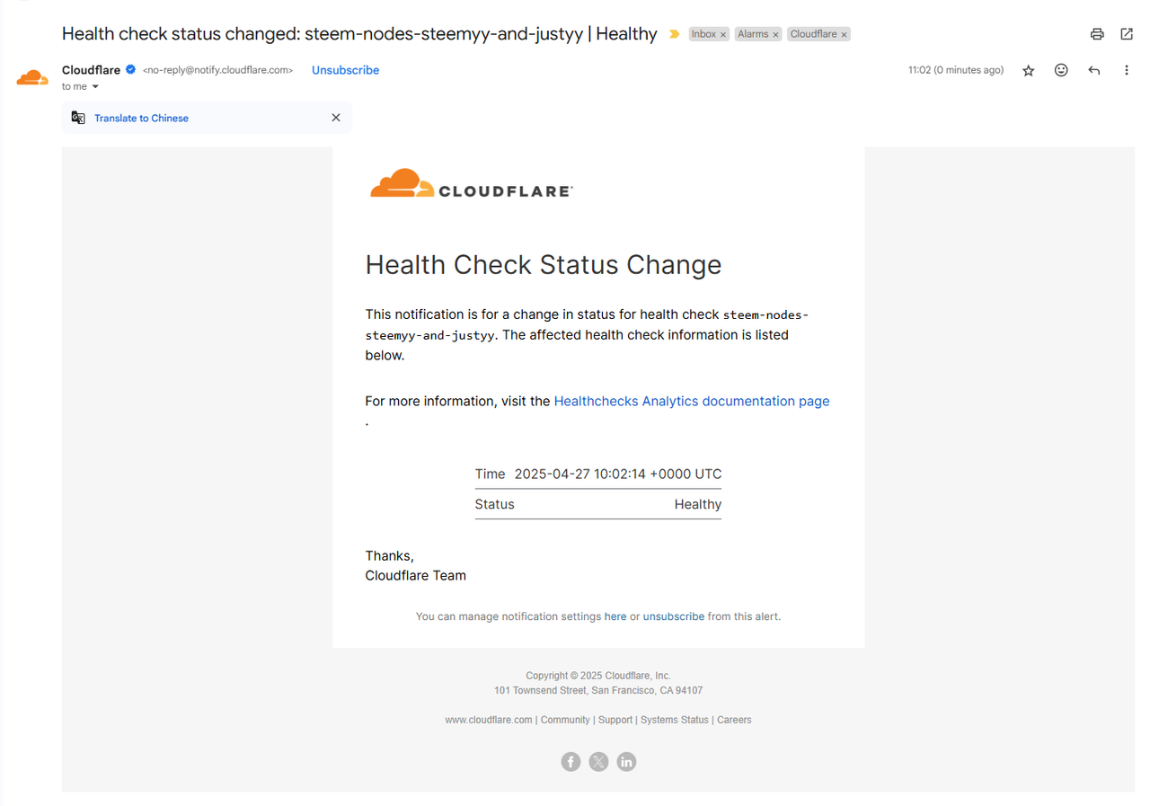Open Healthchecks Analytics documentation page link
This screenshot has height=806, width=1150.
[692, 402]
